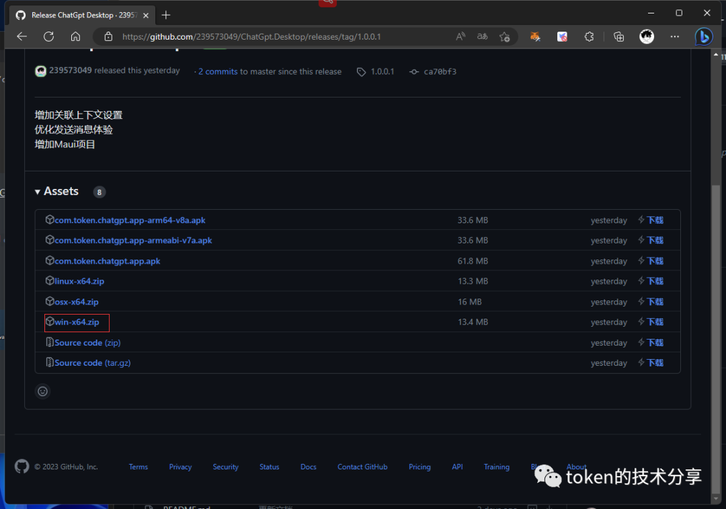Open the Bing sidebar icon
726x509 pixels.
point(704,36)
